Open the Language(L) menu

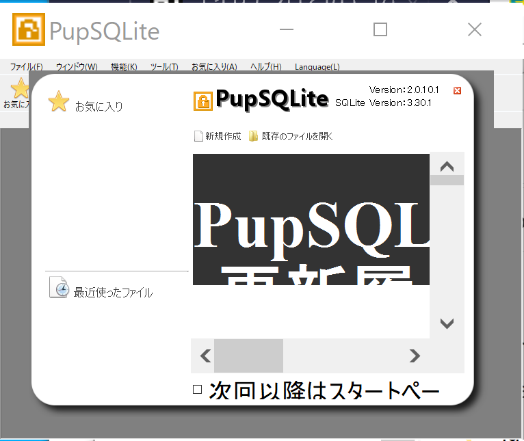(317, 67)
